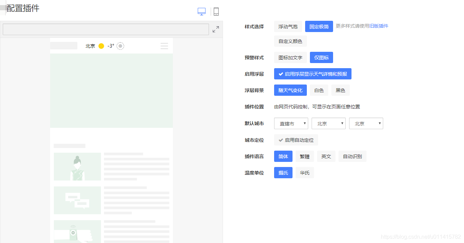Choose 华氏 temperature unit
Screen dimensions: 464x243
(x=305, y=173)
